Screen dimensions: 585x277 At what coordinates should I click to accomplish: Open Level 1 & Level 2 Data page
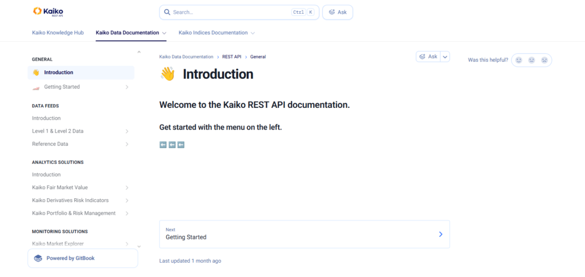tap(58, 131)
